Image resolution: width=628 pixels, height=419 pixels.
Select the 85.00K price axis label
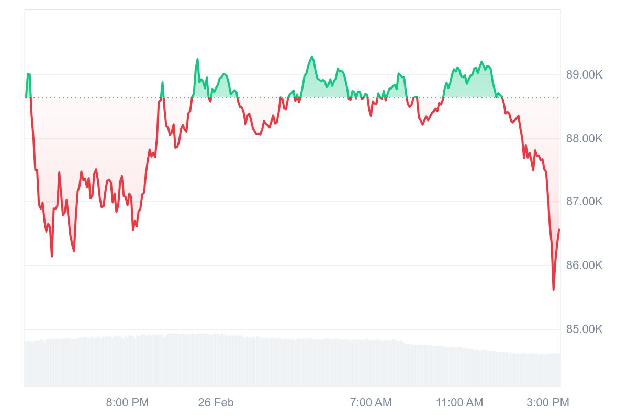coord(584,329)
